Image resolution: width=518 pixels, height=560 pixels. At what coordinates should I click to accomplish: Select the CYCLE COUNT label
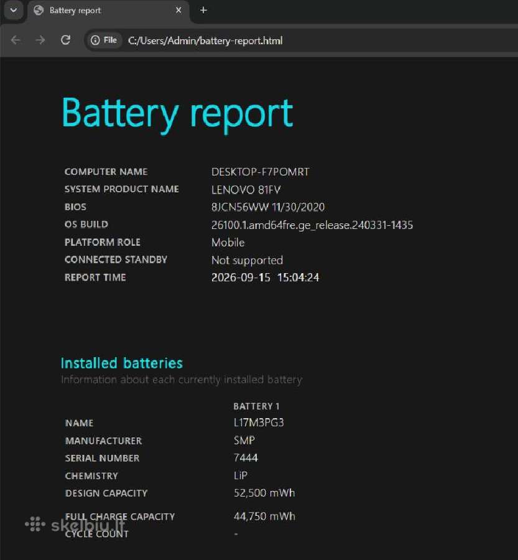(97, 534)
